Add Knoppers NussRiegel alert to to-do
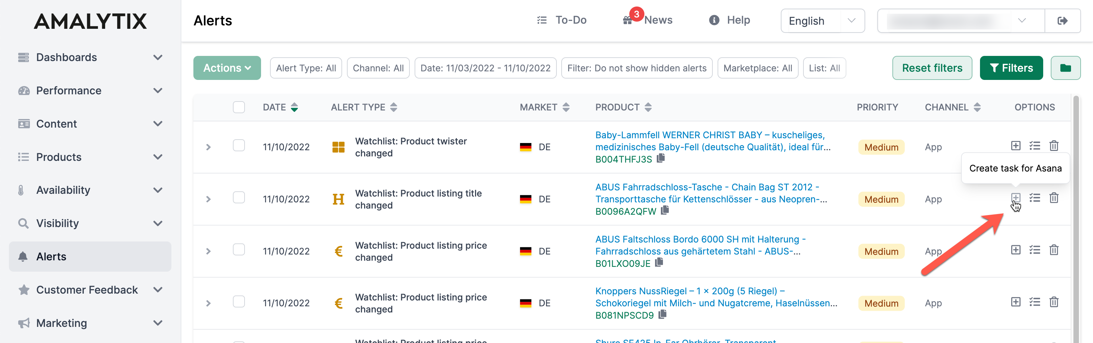Screen dimensions: 1093x343 1035,302
